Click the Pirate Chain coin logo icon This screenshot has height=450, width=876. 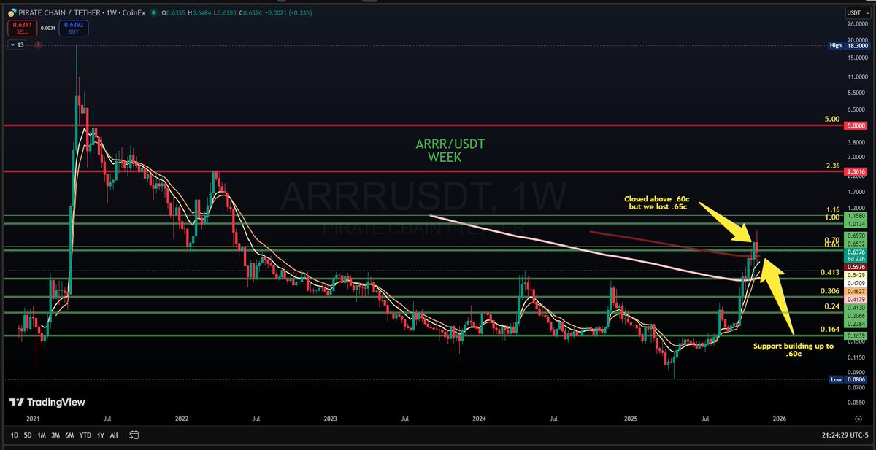pos(12,11)
